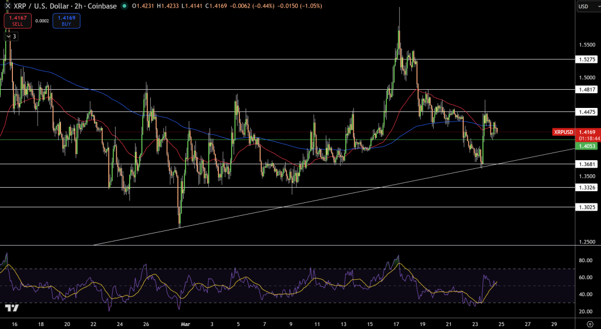Click the red XRPUSD 1.4169 price label
This screenshot has height=329, width=601.
575,132
